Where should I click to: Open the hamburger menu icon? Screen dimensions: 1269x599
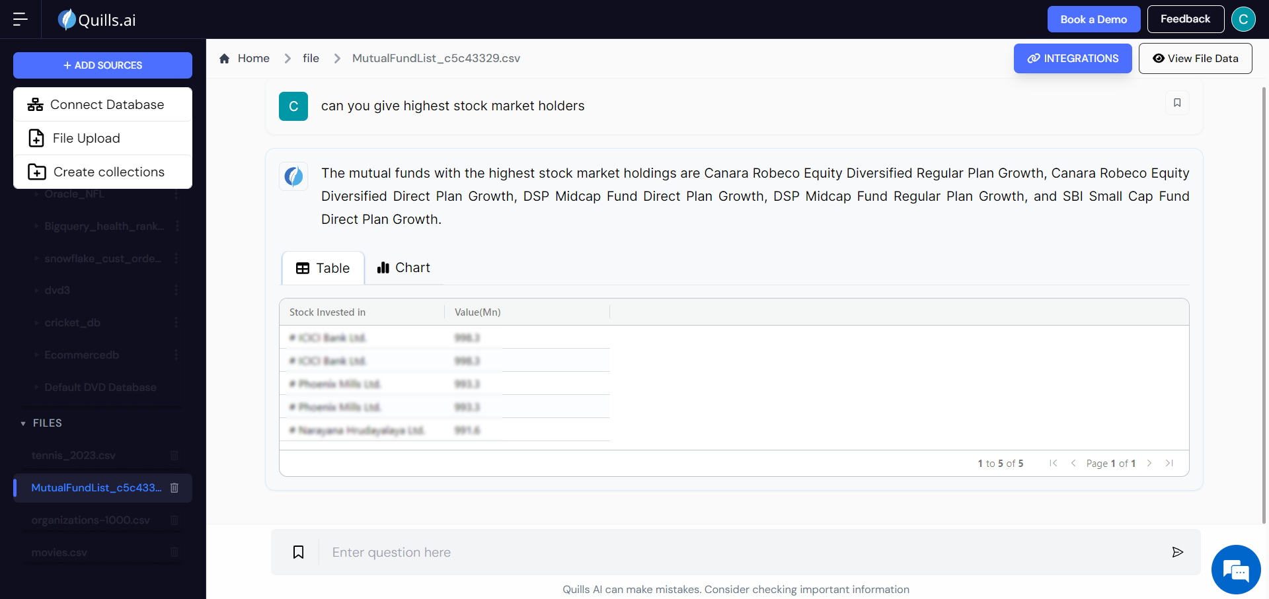(x=20, y=19)
